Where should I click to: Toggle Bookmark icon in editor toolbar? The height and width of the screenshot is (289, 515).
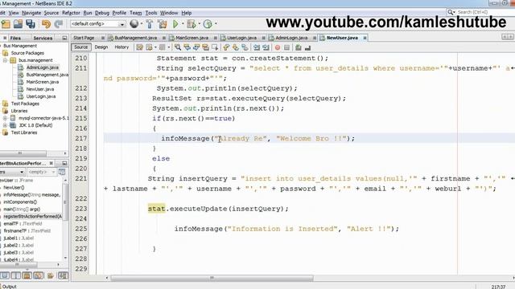(245, 47)
